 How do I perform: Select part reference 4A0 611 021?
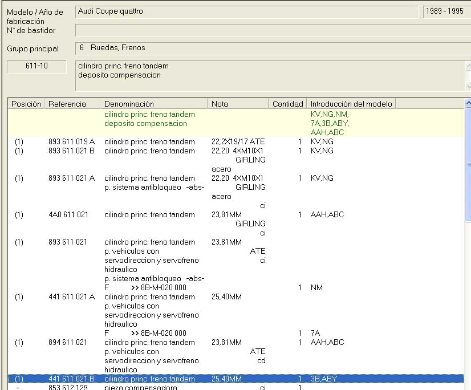tap(68, 214)
